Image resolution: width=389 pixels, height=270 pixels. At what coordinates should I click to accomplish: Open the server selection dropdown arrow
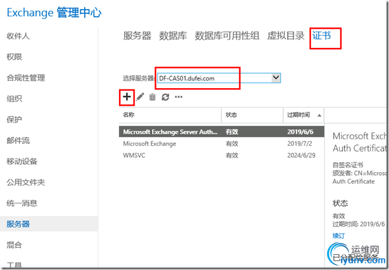[276, 78]
